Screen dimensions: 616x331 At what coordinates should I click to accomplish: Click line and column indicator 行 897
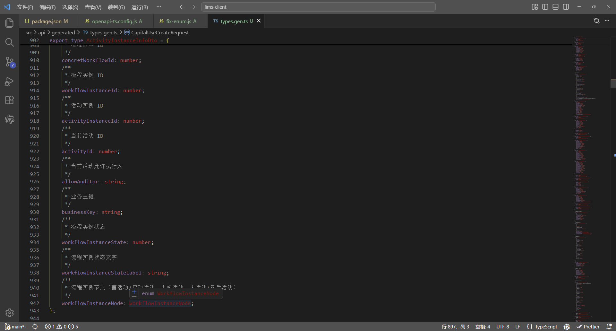[455, 327]
